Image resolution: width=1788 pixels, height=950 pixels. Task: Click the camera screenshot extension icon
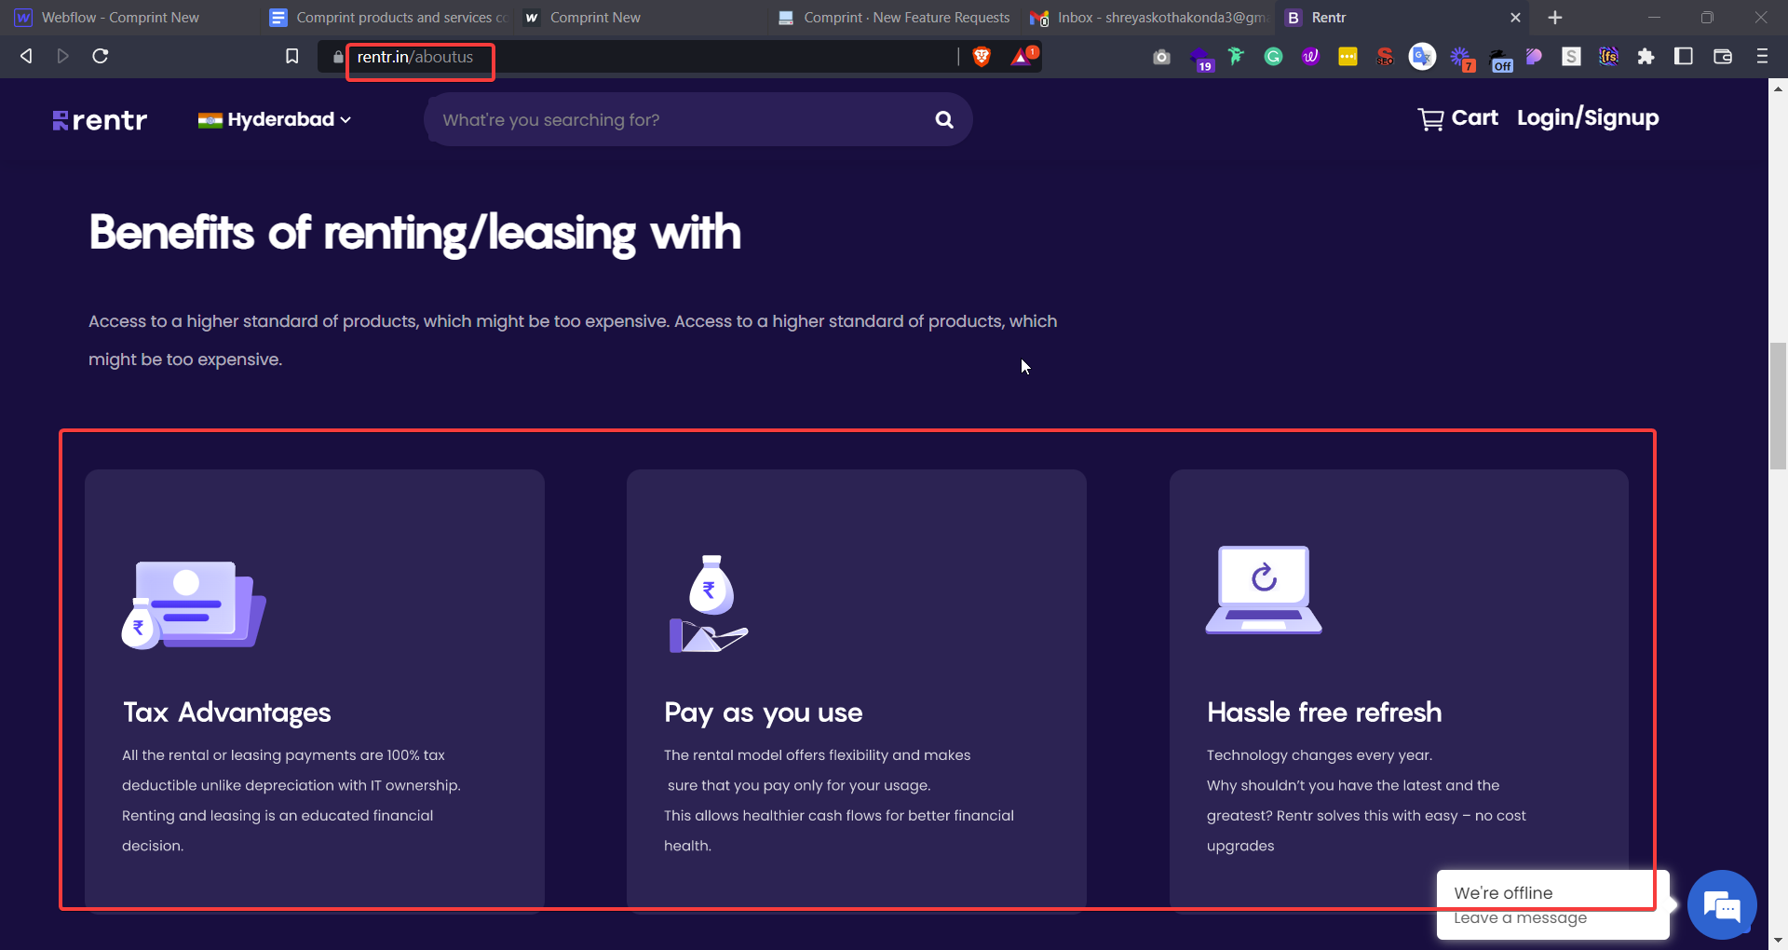click(1161, 57)
